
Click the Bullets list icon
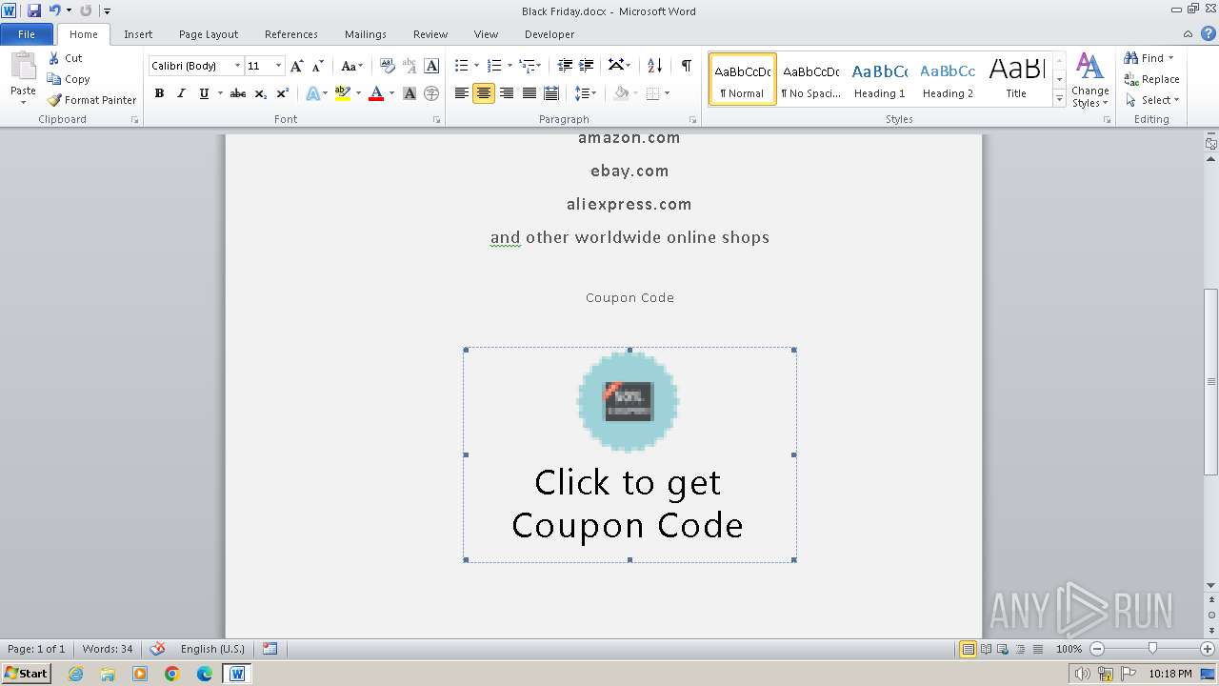(462, 66)
